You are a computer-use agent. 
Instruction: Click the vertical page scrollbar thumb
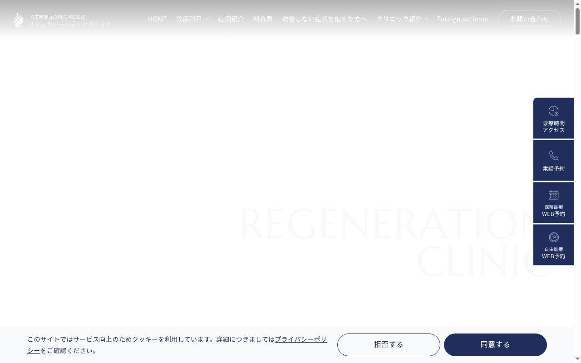click(577, 21)
